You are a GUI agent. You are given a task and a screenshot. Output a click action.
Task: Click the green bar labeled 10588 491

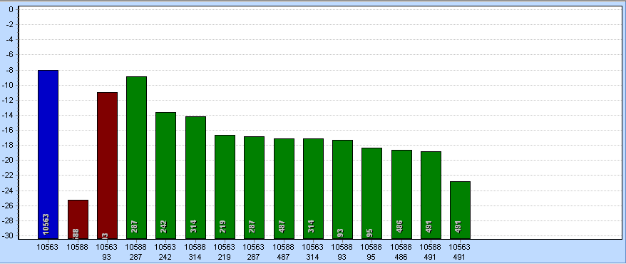(x=431, y=196)
